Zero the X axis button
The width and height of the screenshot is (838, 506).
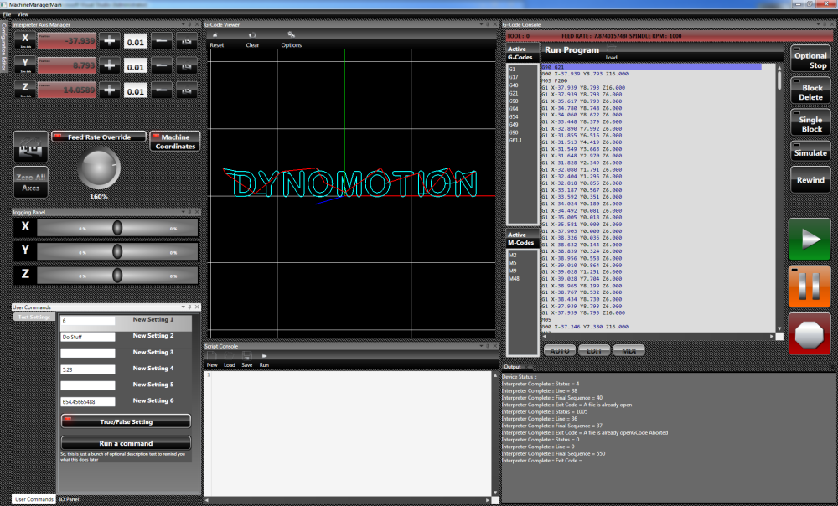pyautogui.click(x=25, y=40)
